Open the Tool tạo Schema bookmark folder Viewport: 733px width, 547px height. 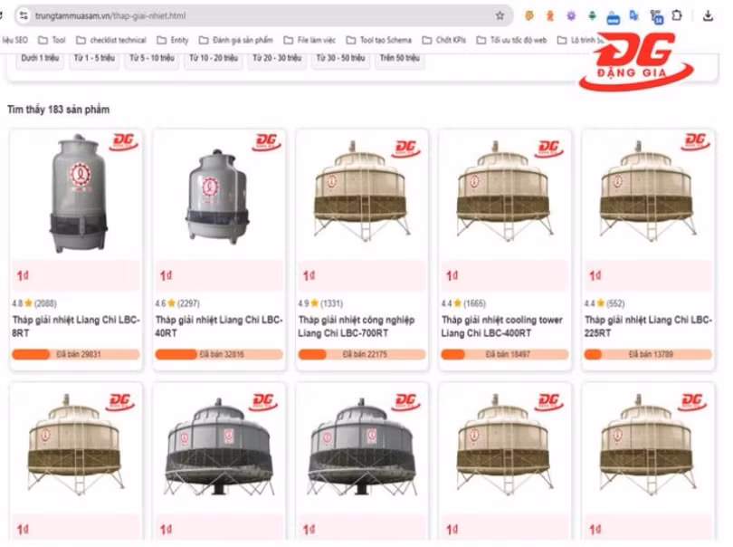coord(378,40)
